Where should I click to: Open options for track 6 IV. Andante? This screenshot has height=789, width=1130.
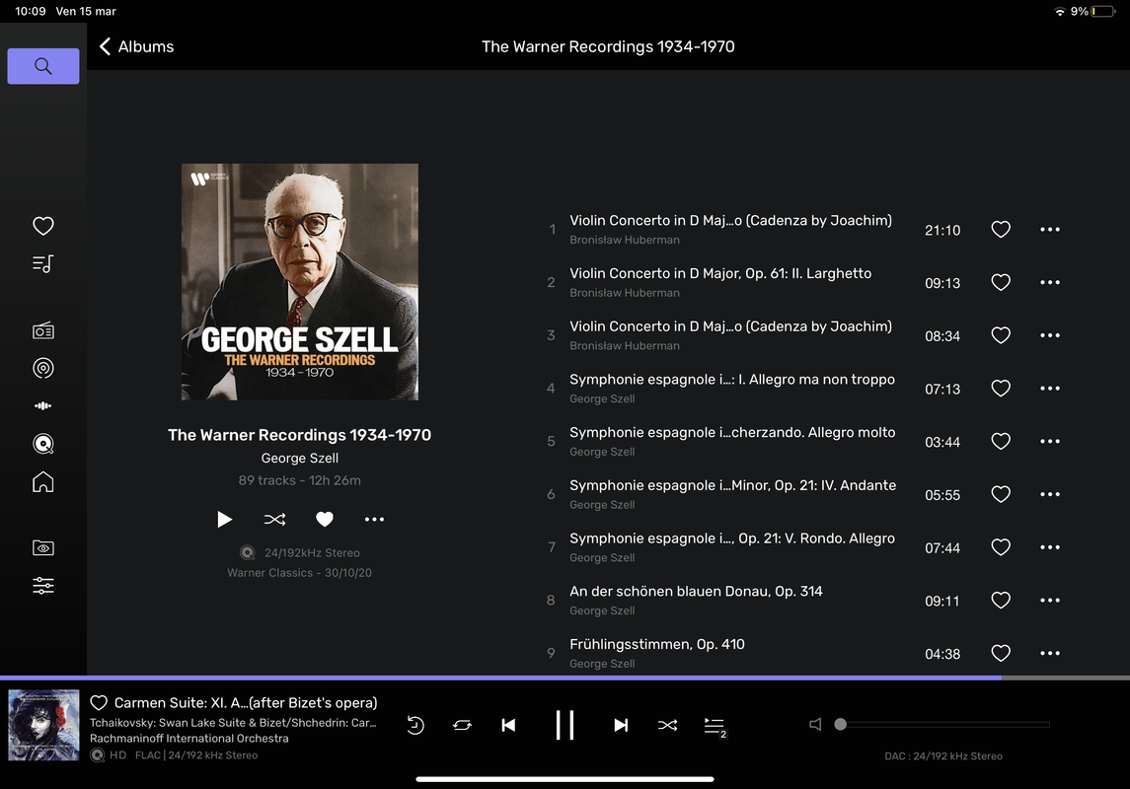coord(1050,494)
